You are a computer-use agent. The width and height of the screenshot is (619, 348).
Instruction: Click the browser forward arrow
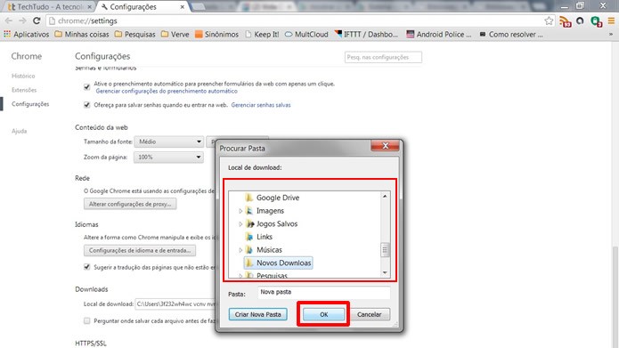[x=22, y=20]
